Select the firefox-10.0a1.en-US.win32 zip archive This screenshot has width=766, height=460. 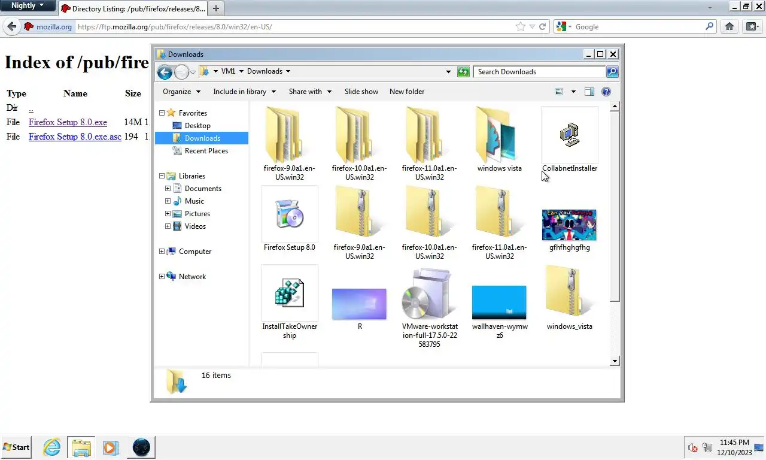coord(426,213)
